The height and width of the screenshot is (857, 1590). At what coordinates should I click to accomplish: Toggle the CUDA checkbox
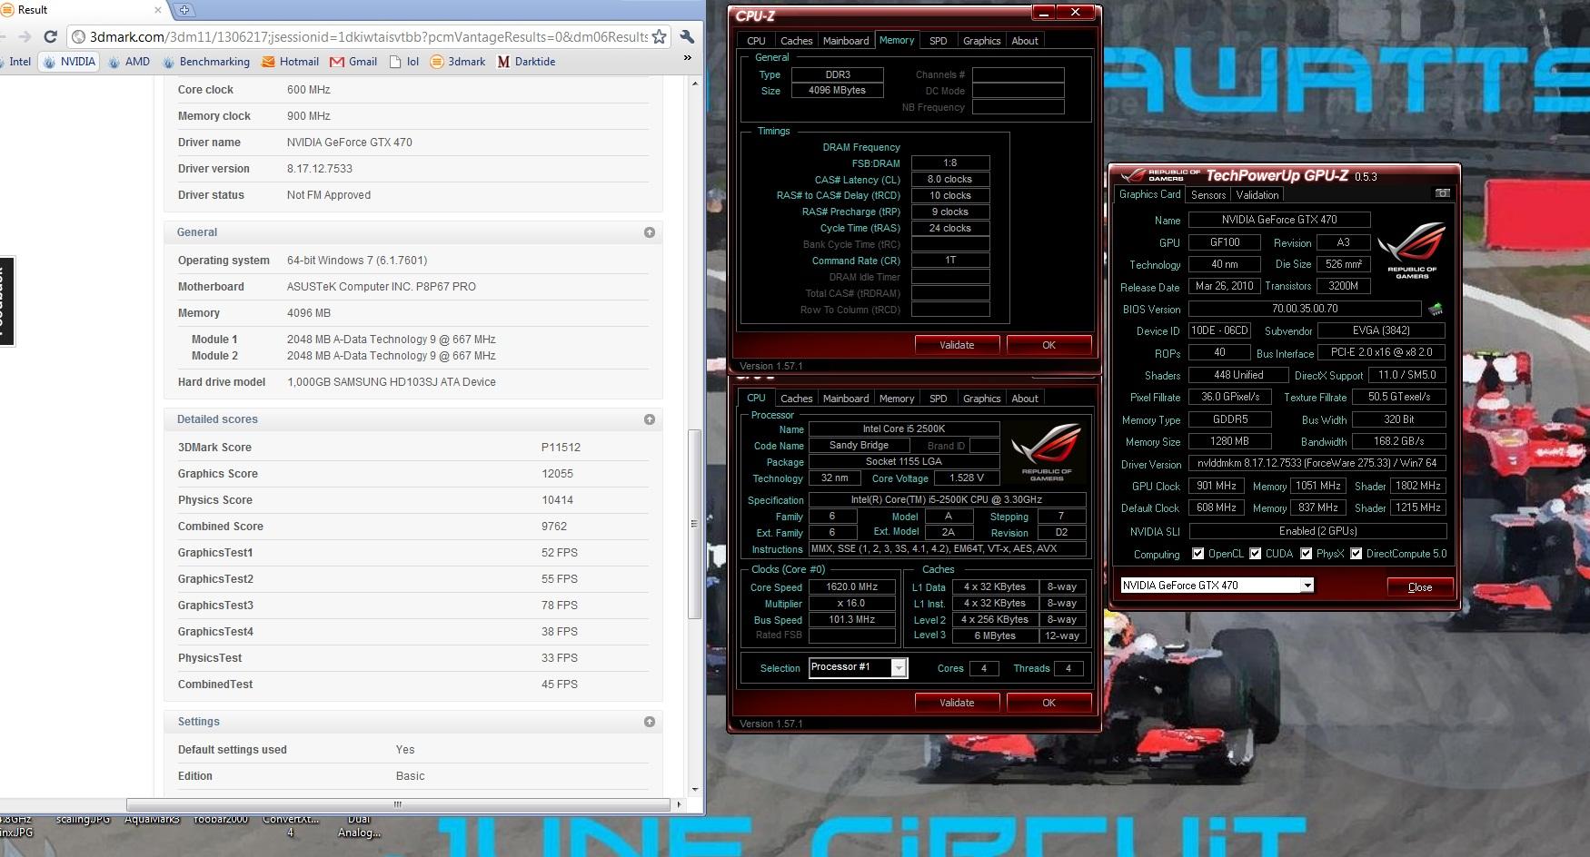point(1255,554)
